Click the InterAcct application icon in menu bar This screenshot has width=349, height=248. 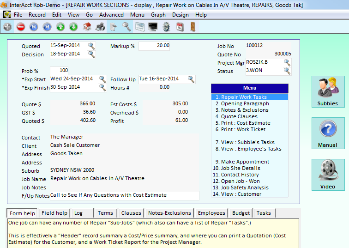click(7, 15)
